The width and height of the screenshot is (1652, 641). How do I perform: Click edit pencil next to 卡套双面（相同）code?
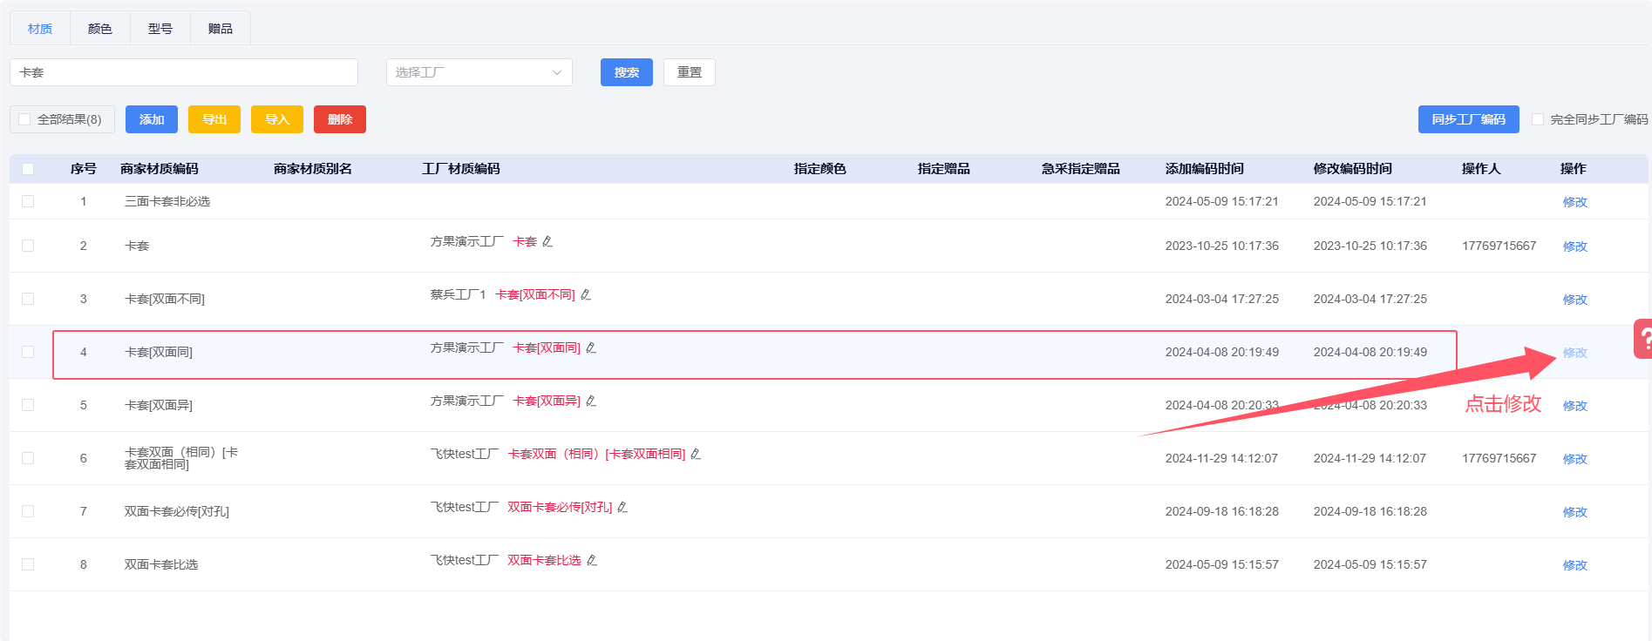(x=696, y=454)
